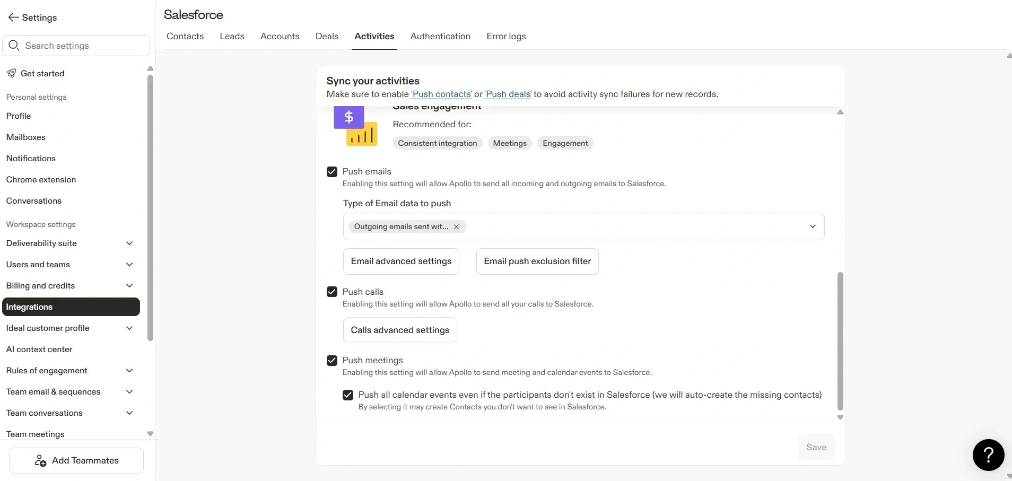Click the Sales engagement chart icon
Image resolution: width=1012 pixels, height=481 pixels.
point(355,126)
